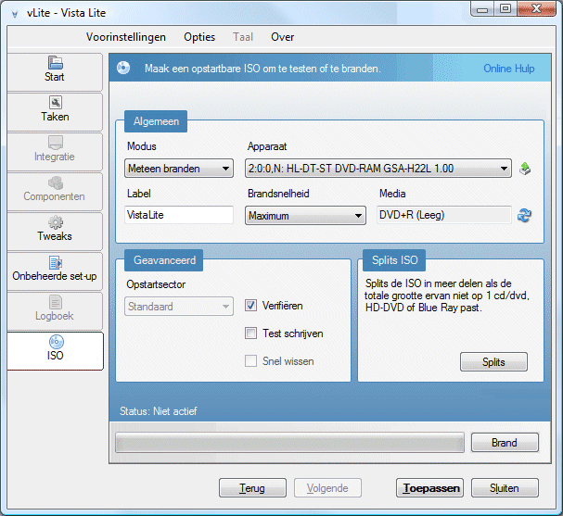563x516 pixels.
Task: Refresh the media status icon
Action: [525, 215]
